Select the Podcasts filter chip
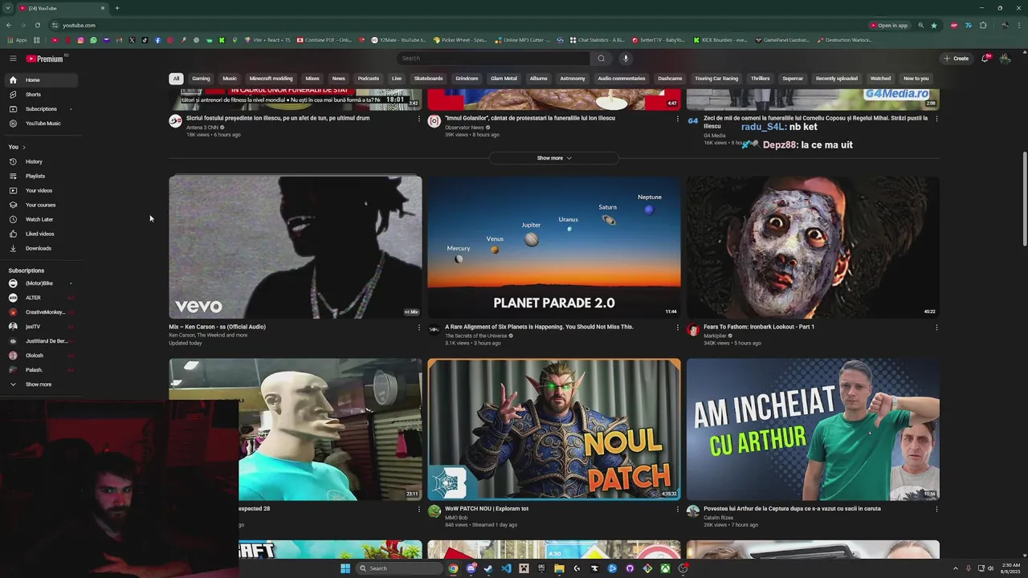The height and width of the screenshot is (578, 1028). [369, 79]
